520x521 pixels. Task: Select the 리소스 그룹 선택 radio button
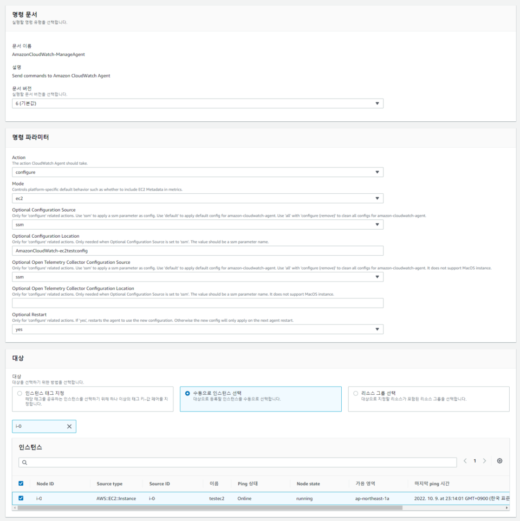(x=355, y=393)
